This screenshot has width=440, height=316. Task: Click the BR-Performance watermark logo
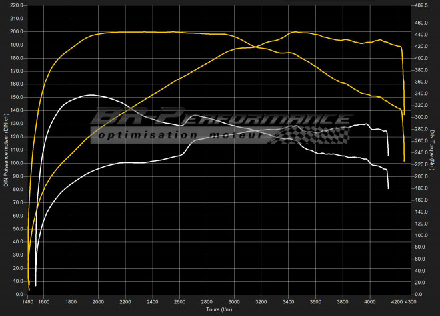[220, 120]
